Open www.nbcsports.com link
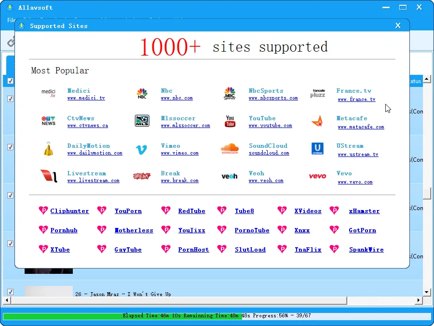The height and width of the screenshot is (326, 434). 273,98
